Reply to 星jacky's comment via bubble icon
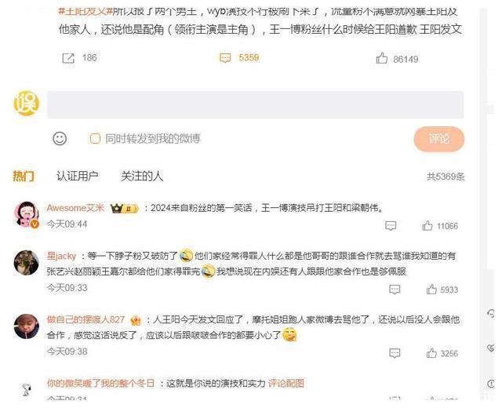The height and width of the screenshot is (408, 502). click(x=395, y=290)
